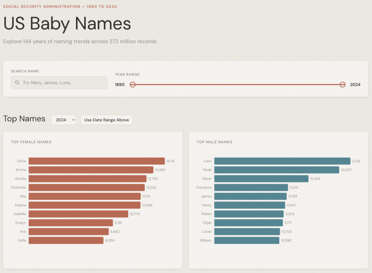Click the Oliver bar

coord(261,179)
